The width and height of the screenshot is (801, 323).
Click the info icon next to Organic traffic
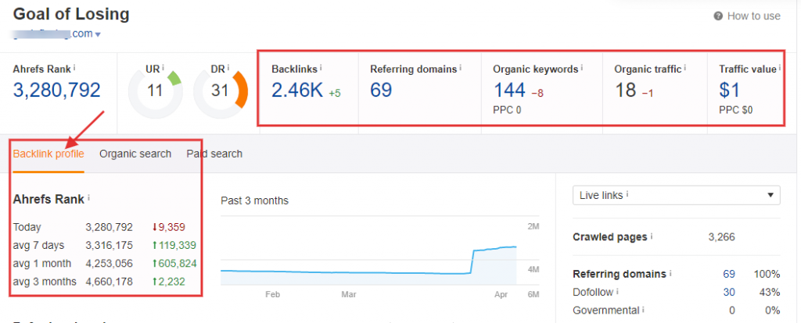tap(684, 67)
